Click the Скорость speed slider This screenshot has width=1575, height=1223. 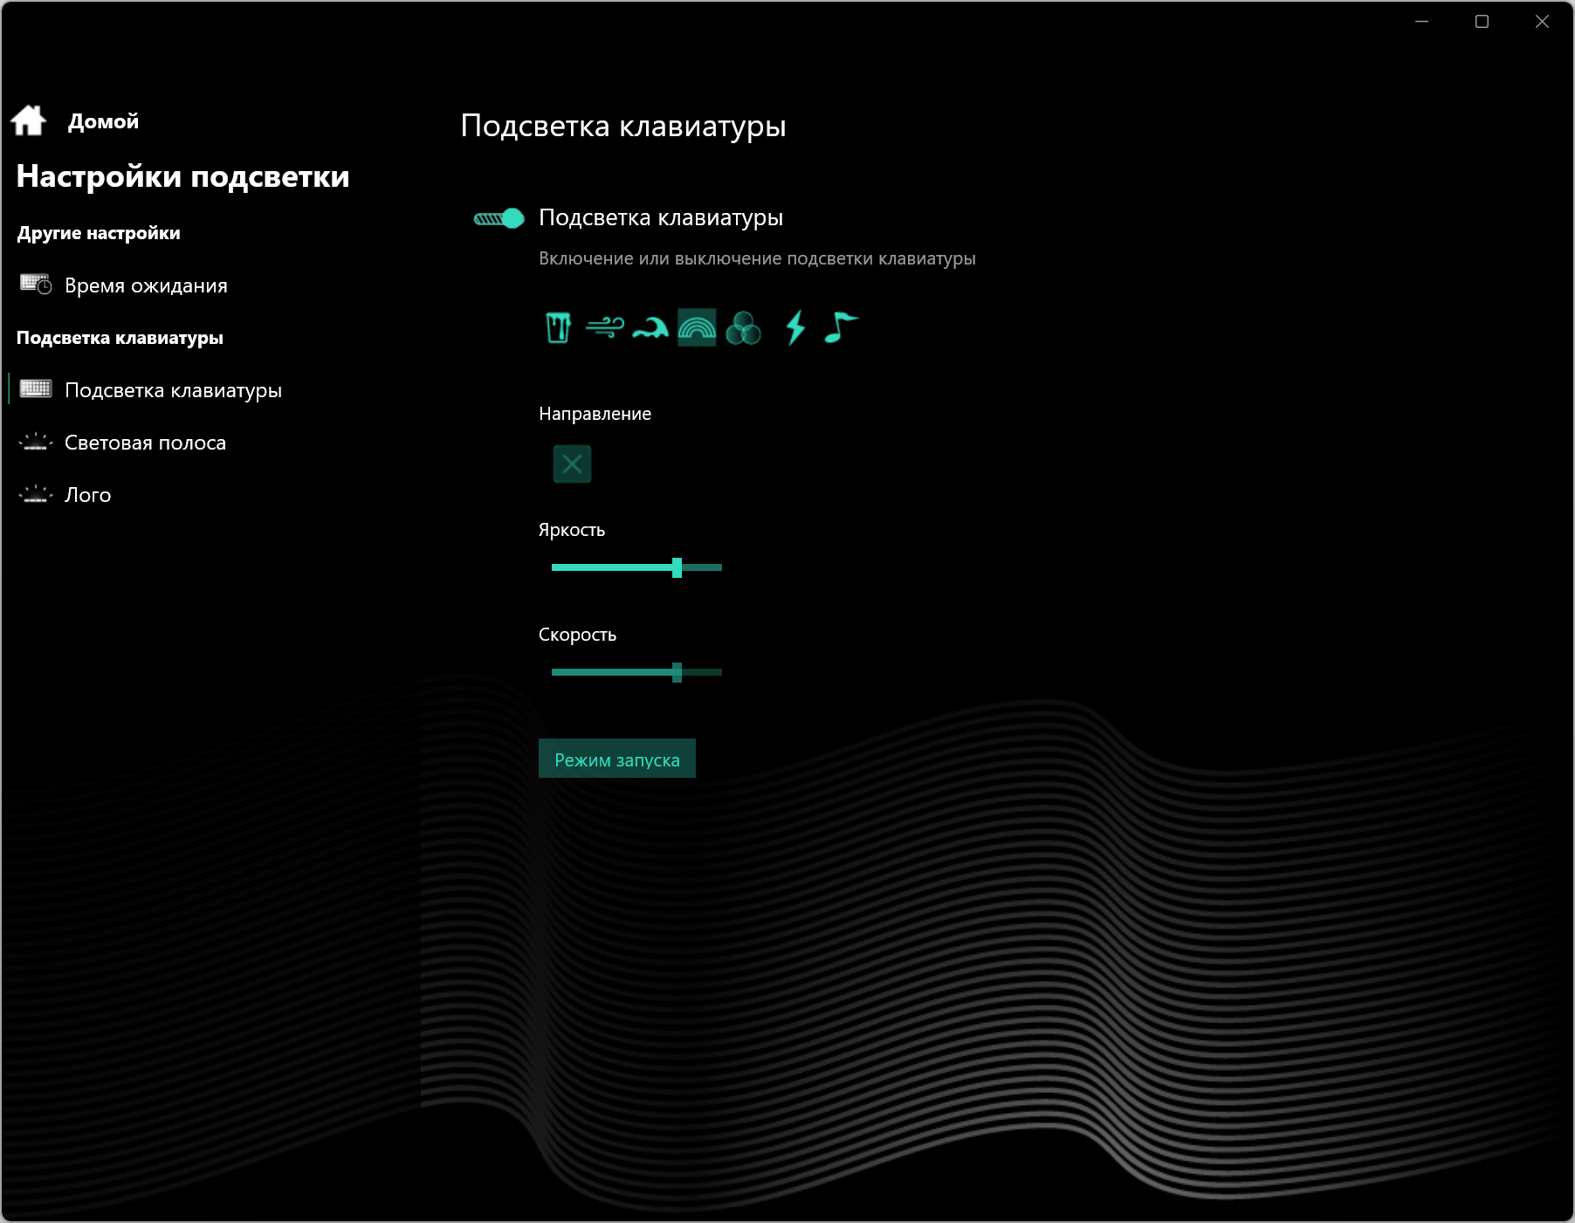(636, 672)
